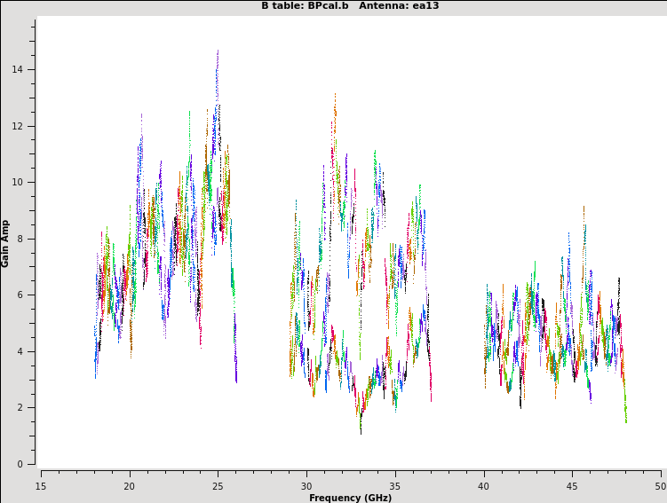Click the y-axis tick label 2
Image resolution: width=667 pixels, height=503 pixels.
coord(21,408)
